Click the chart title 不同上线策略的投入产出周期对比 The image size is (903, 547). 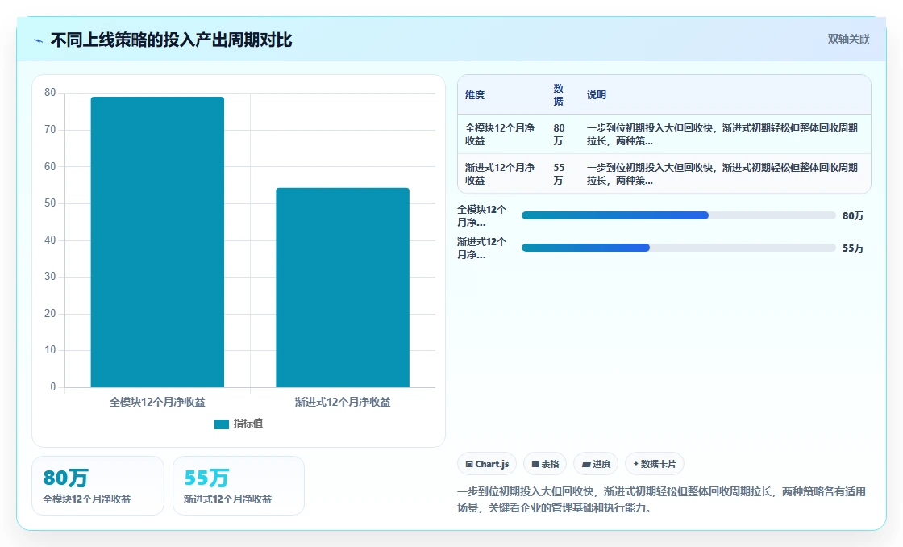pyautogui.click(x=171, y=40)
